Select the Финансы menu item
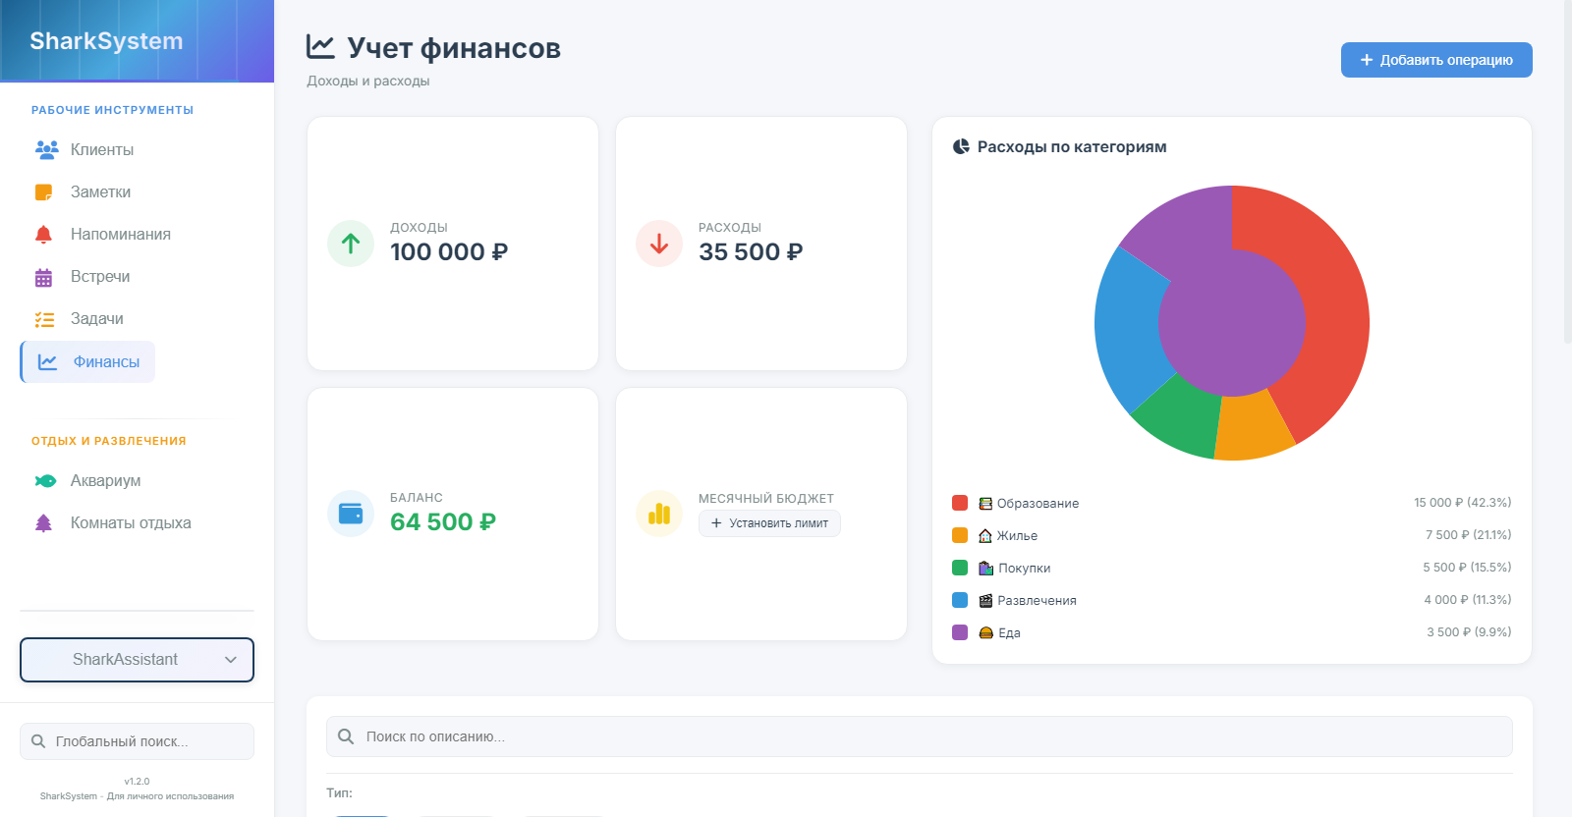The image size is (1572, 817). tap(87, 361)
